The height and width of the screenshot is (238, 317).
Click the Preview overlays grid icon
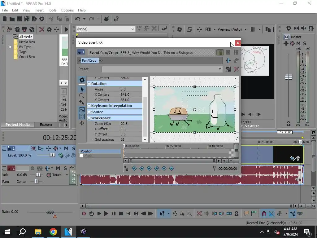tap(253, 29)
